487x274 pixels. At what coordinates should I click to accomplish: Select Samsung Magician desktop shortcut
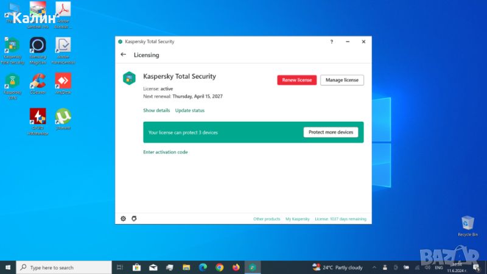38,51
